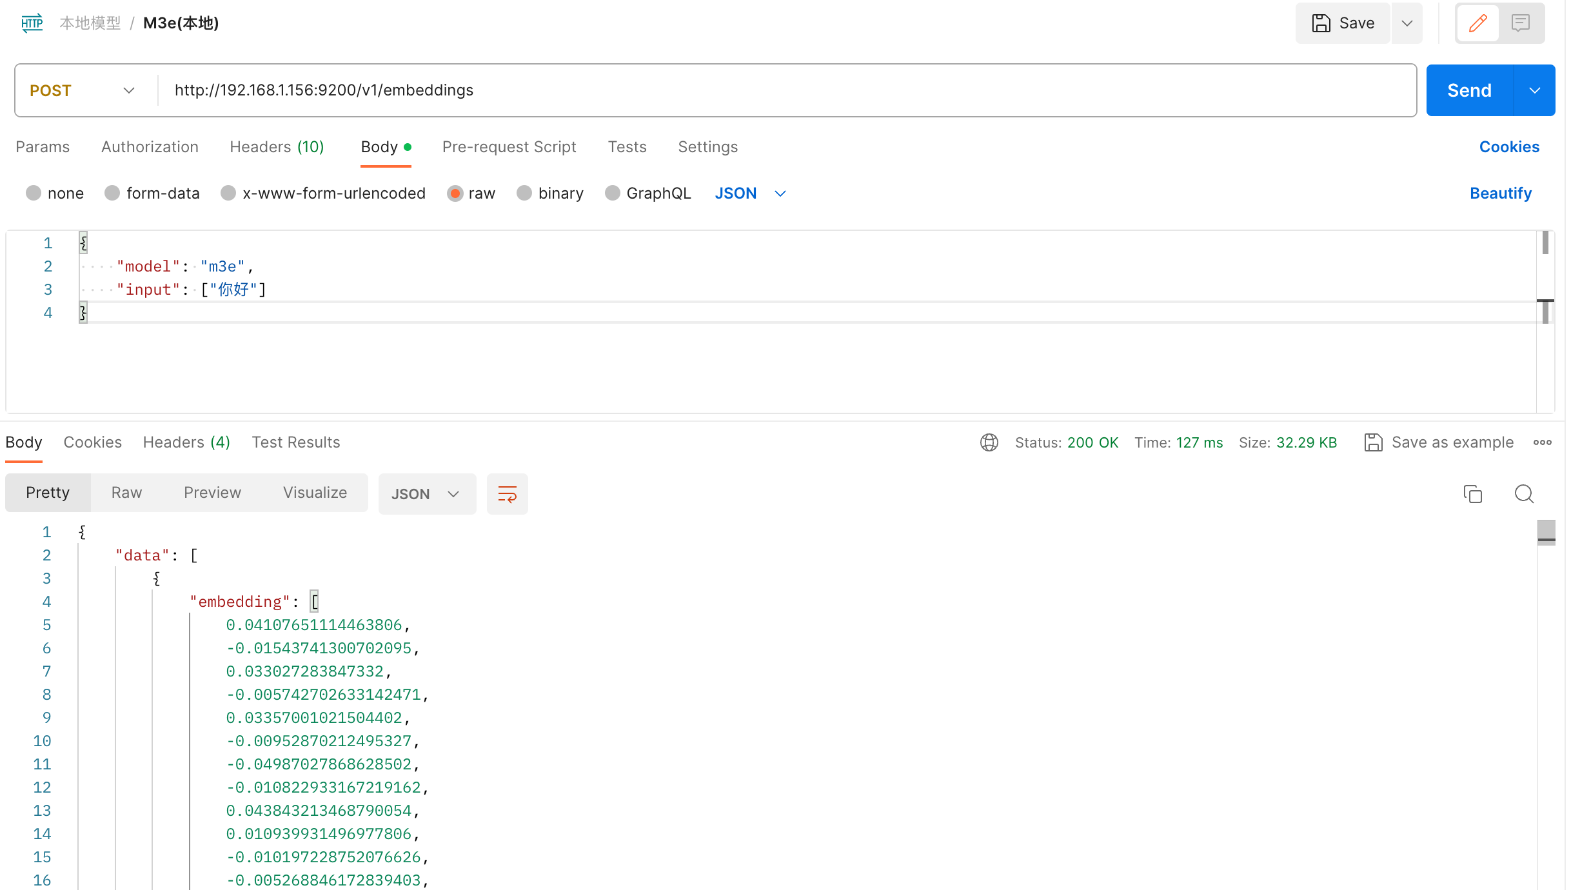Select the none body type
Screen dimensions: 1571x890
[34, 193]
